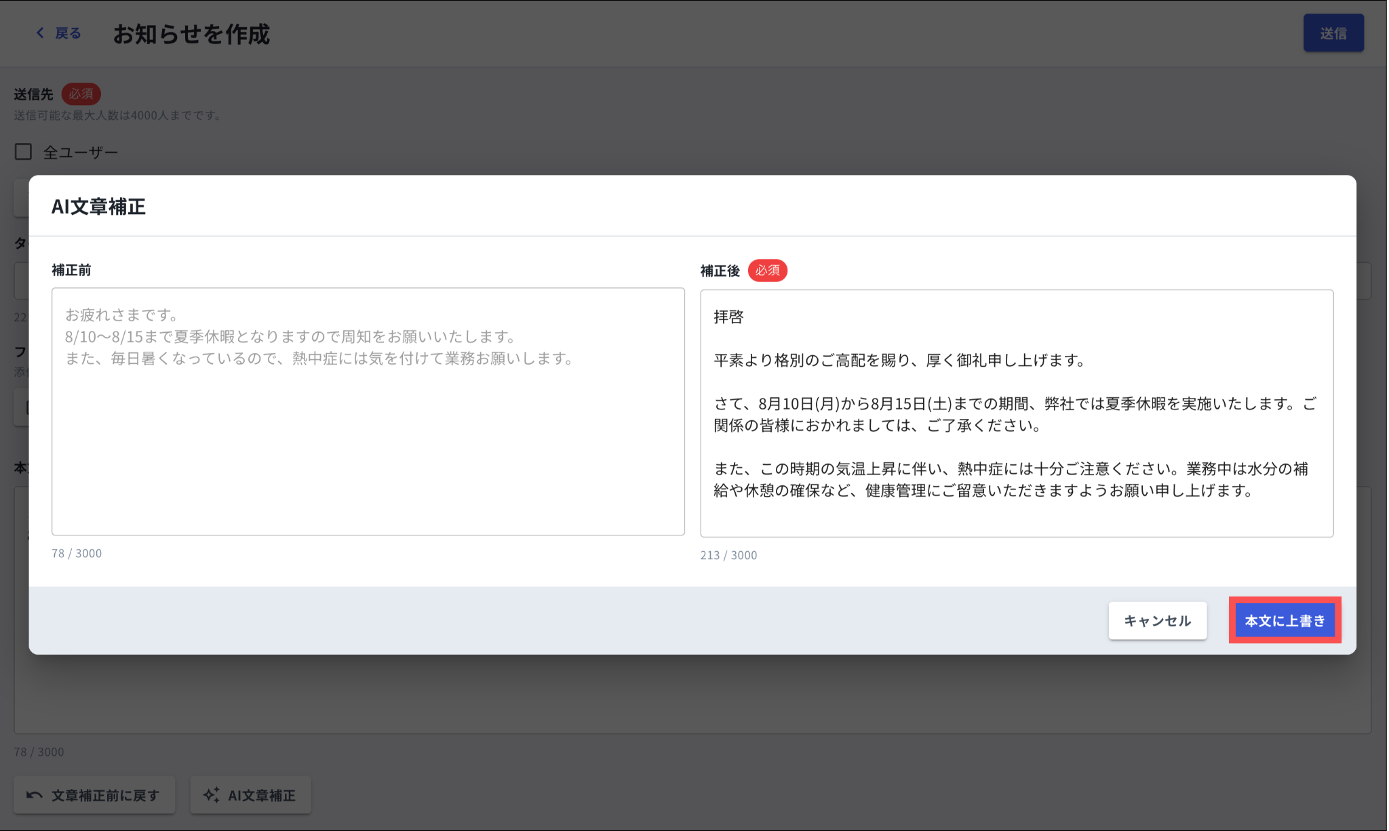This screenshot has width=1389, height=831.
Task: Click the 拝啓 line in corrected text
Action: click(x=729, y=317)
